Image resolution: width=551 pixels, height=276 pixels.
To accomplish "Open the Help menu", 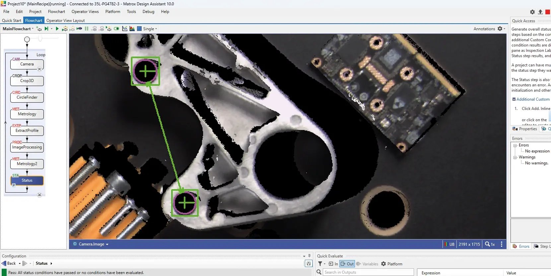I will (165, 12).
